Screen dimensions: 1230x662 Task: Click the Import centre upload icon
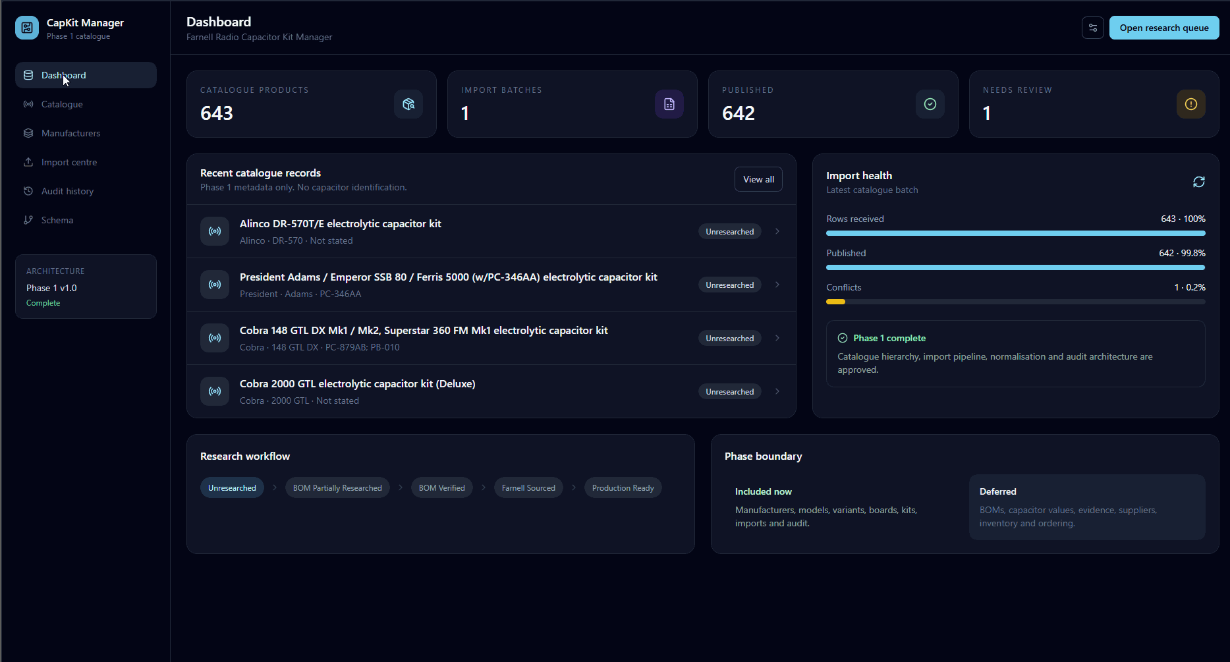click(28, 162)
